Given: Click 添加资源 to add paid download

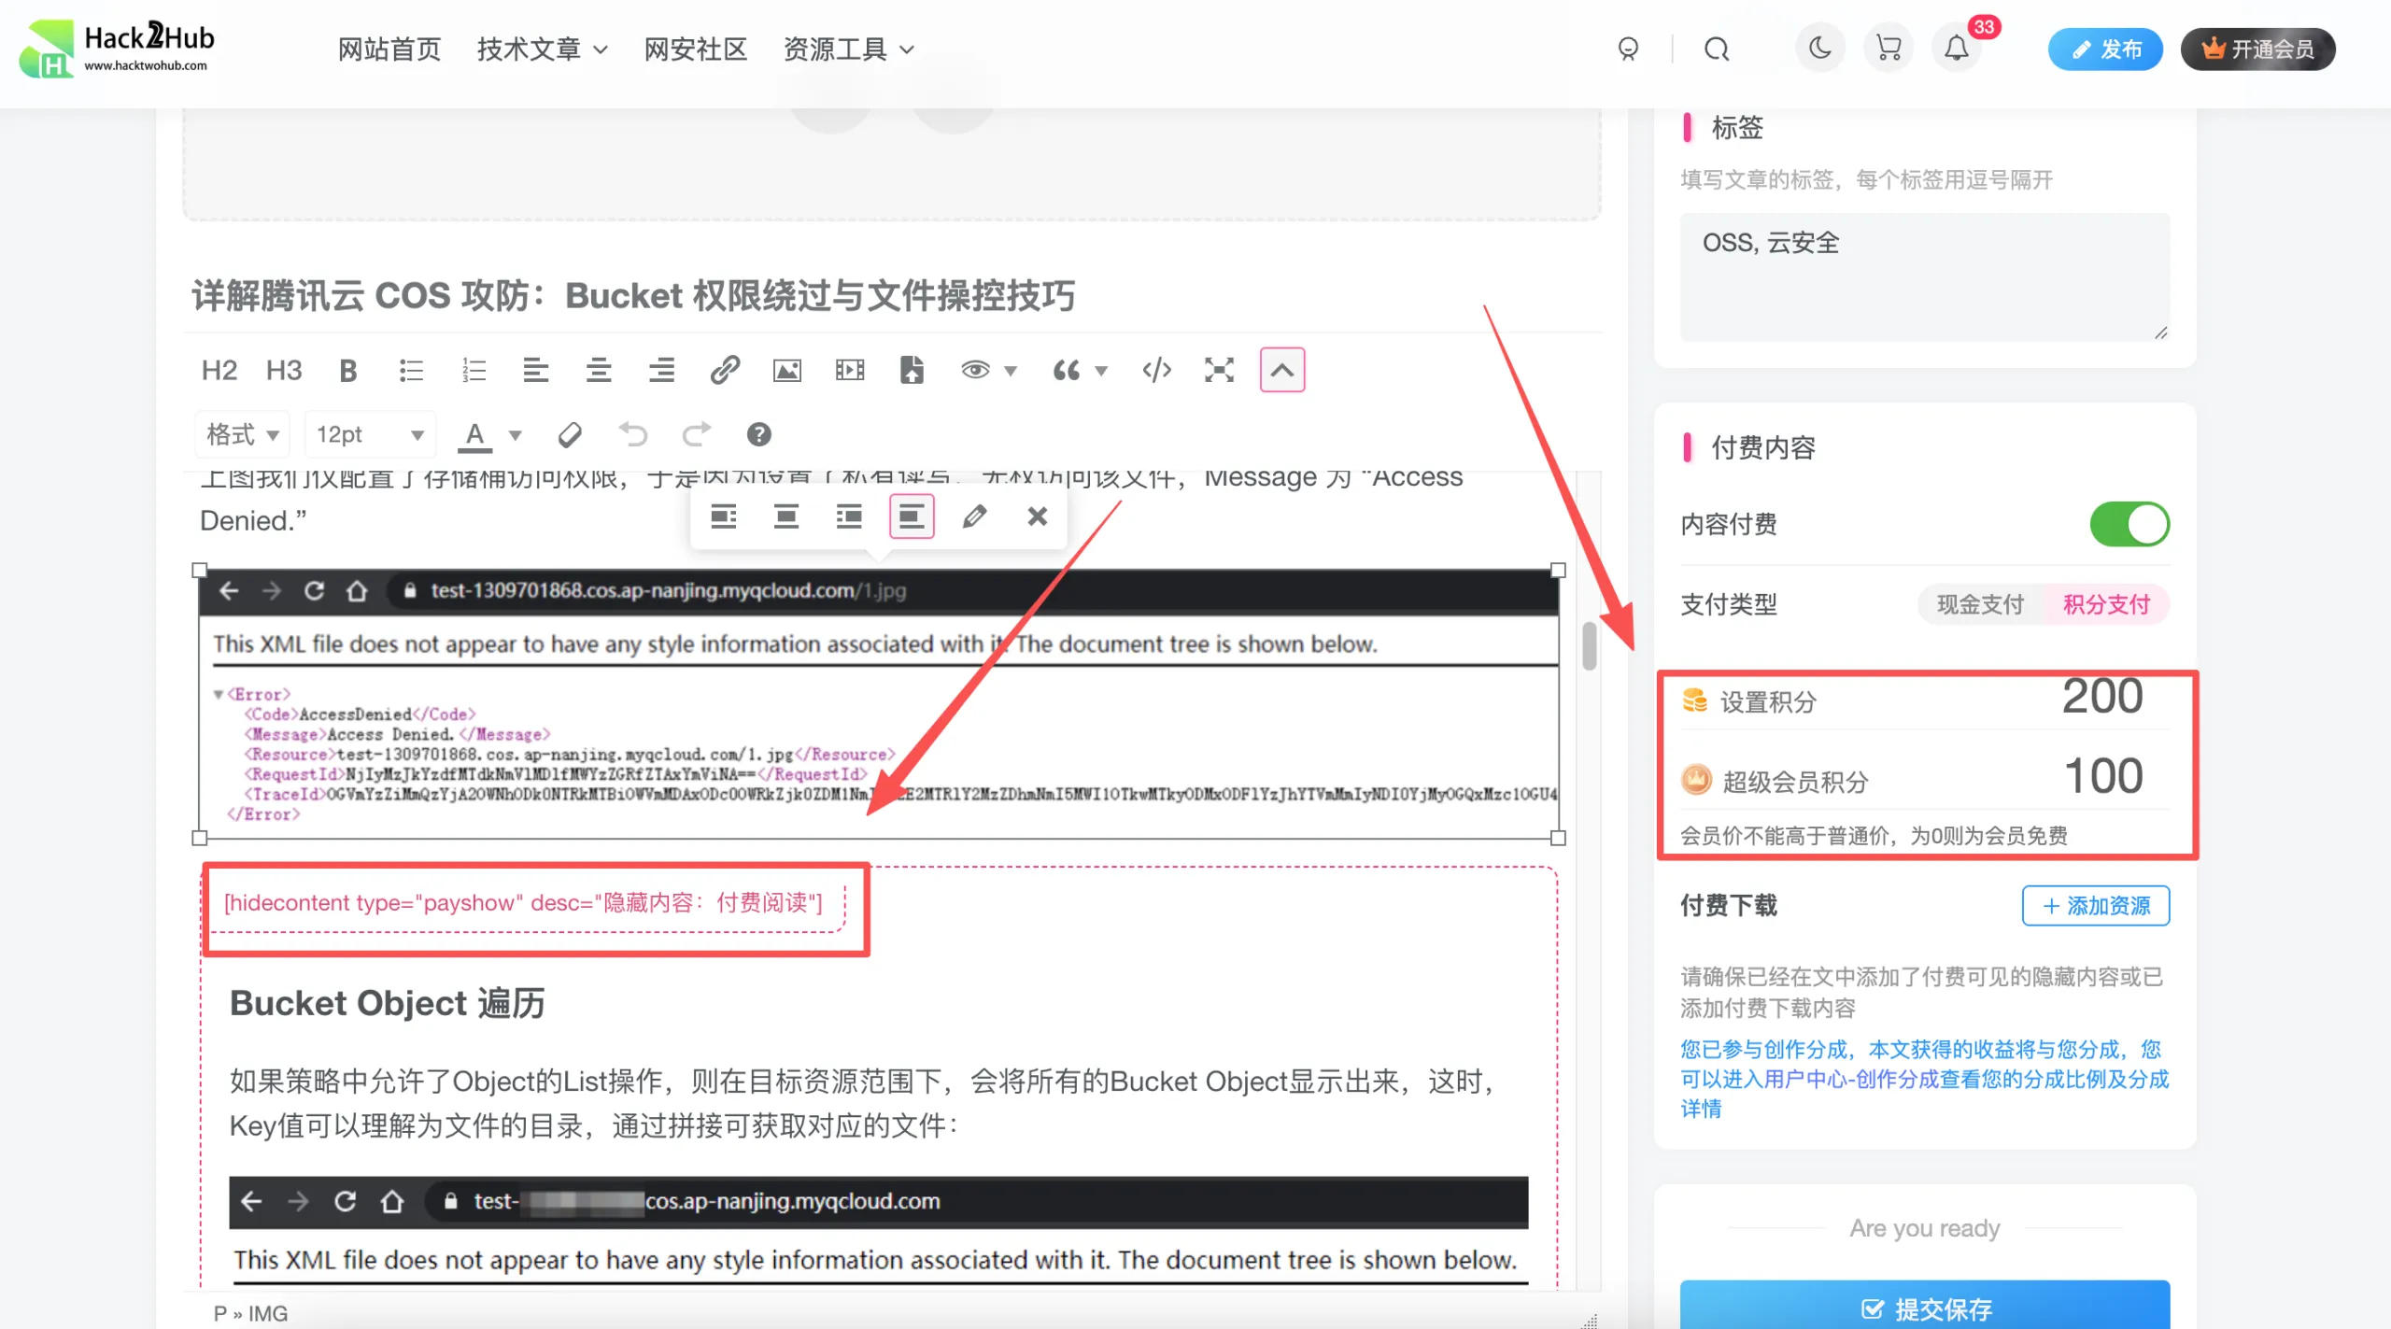Looking at the screenshot, I should pos(2095,905).
